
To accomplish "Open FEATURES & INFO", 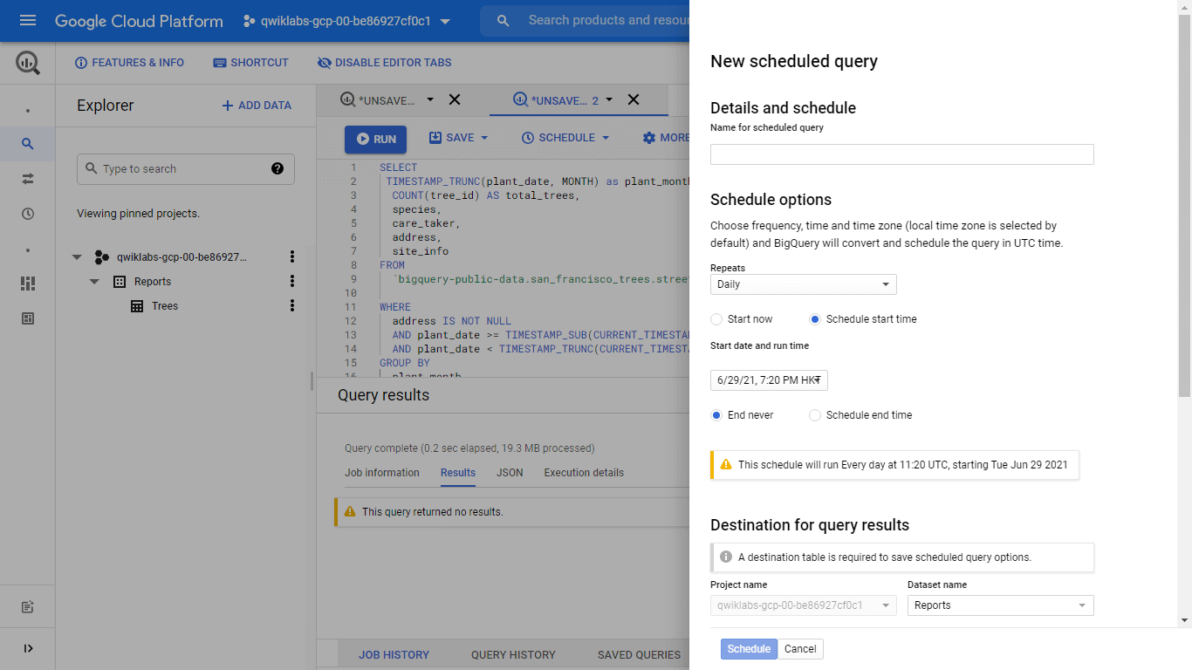I will pyautogui.click(x=129, y=63).
